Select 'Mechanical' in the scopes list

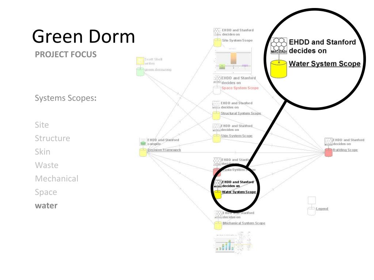pyautogui.click(x=57, y=179)
